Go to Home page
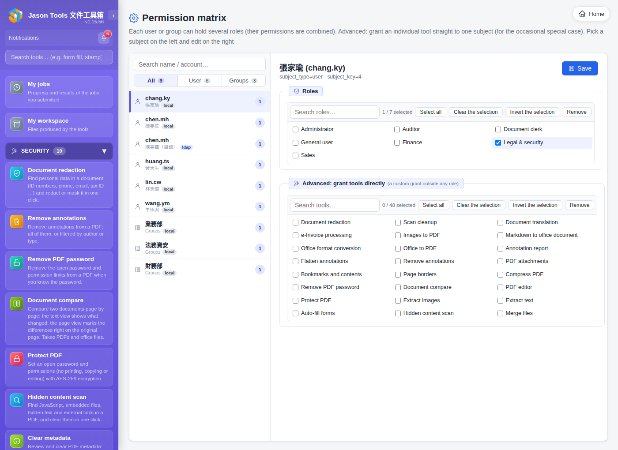This screenshot has width=618, height=450. tap(591, 14)
